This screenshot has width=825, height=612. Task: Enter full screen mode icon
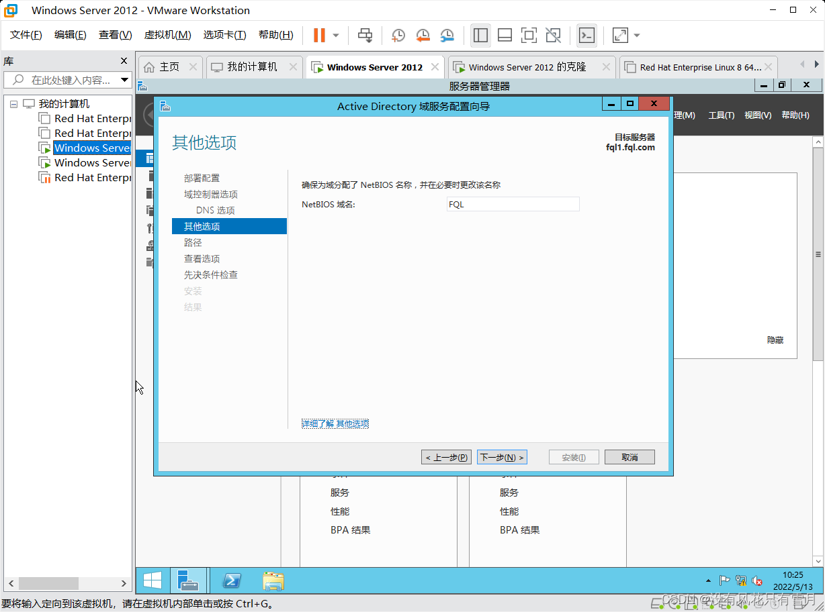529,35
